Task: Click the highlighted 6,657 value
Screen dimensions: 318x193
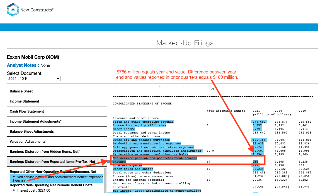Action: pyautogui.click(x=257, y=125)
